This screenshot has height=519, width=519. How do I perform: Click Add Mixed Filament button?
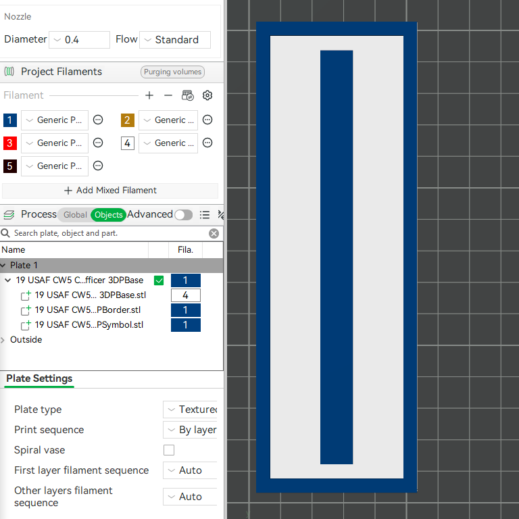(x=110, y=191)
